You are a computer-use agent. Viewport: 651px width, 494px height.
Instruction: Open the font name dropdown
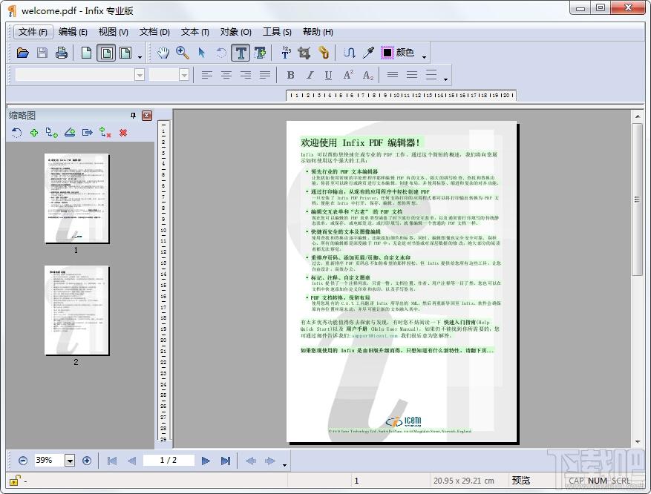coord(140,75)
